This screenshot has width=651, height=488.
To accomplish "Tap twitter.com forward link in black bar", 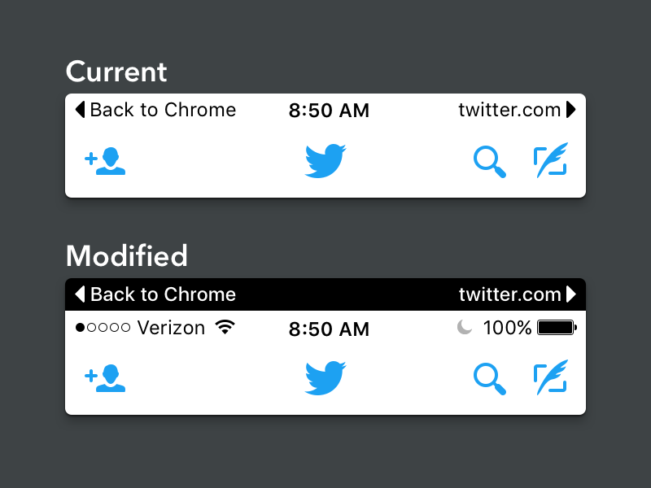I will [x=517, y=294].
